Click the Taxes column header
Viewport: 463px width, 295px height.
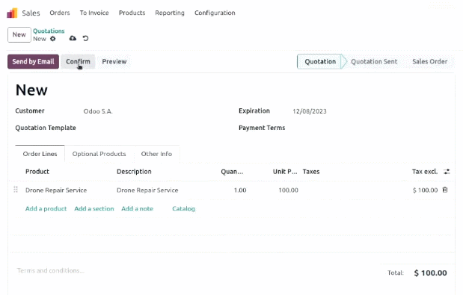311,172
